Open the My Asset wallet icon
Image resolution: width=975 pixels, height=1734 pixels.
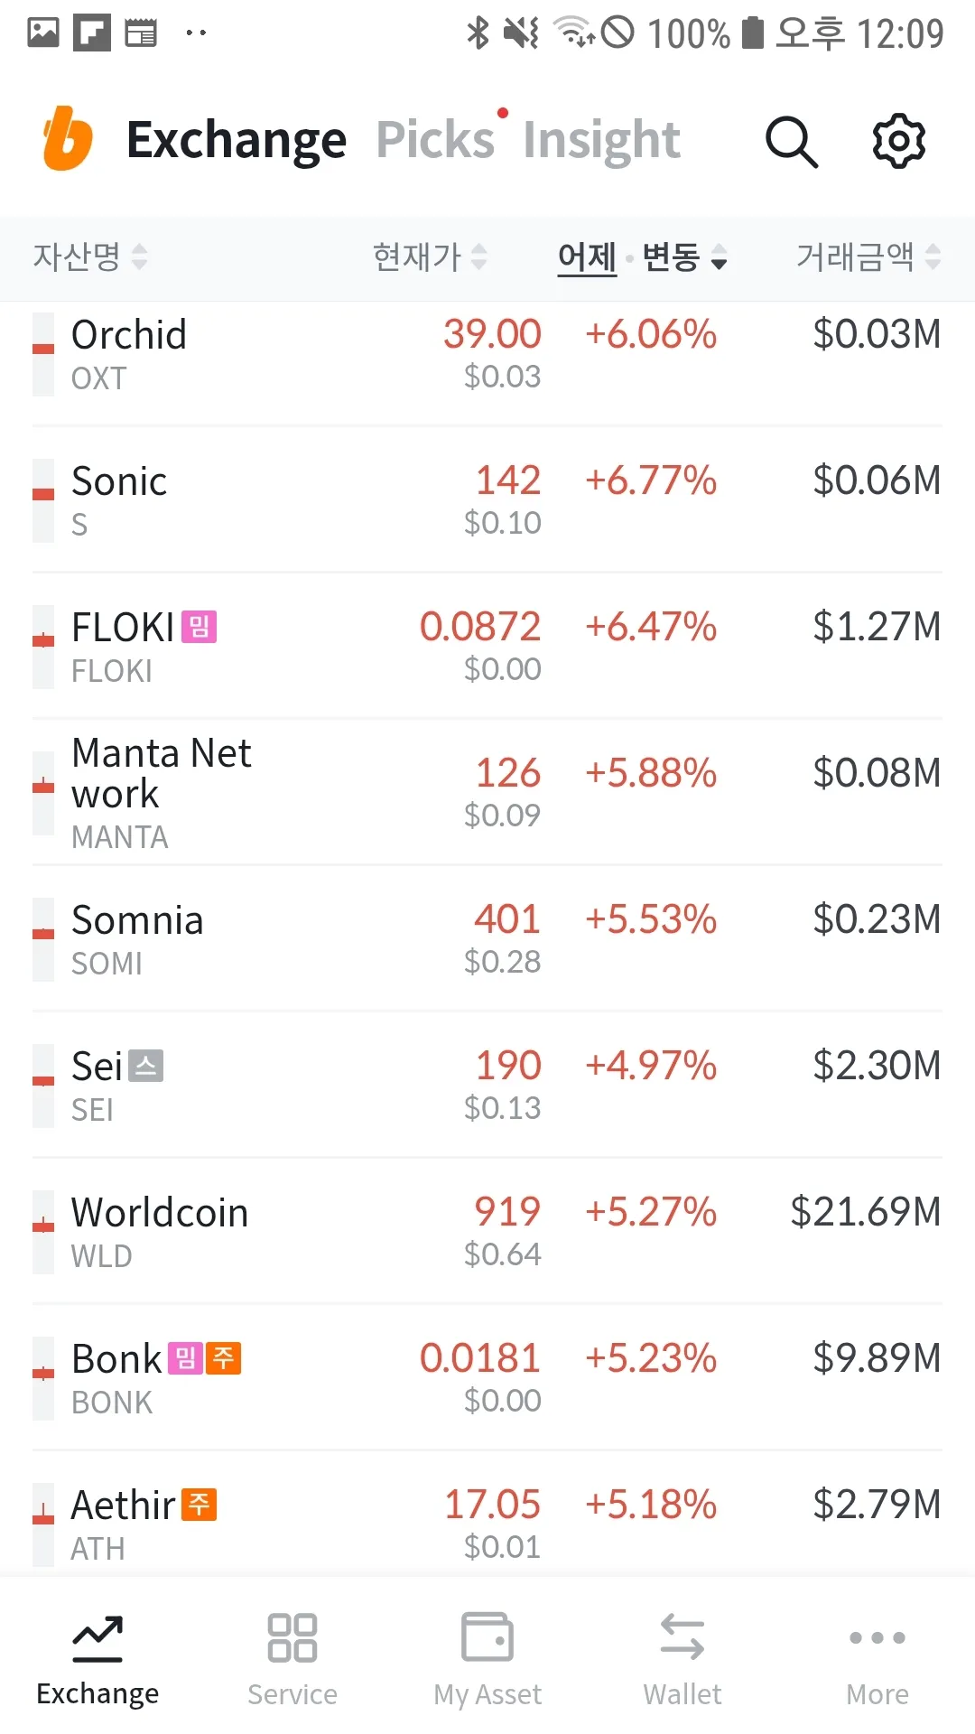point(487,1637)
